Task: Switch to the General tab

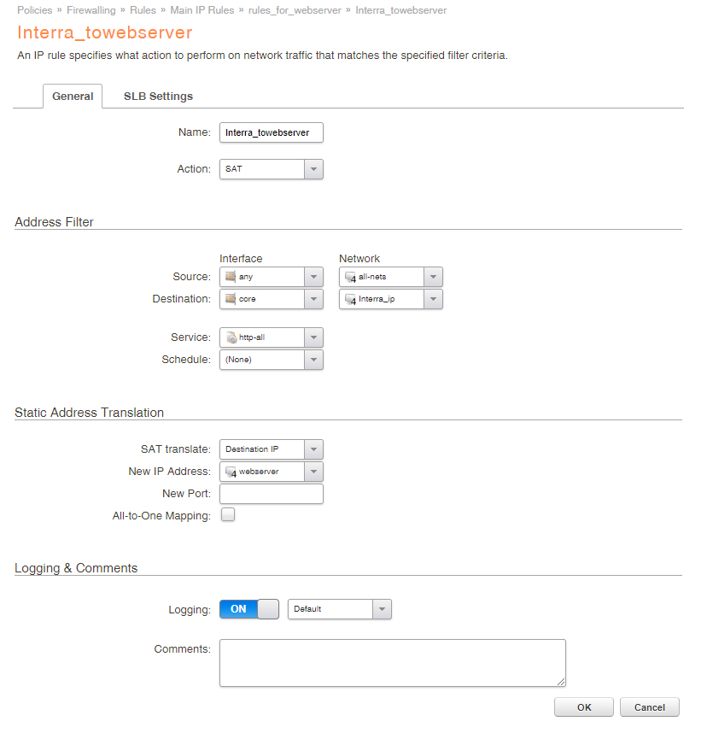Action: [x=73, y=97]
